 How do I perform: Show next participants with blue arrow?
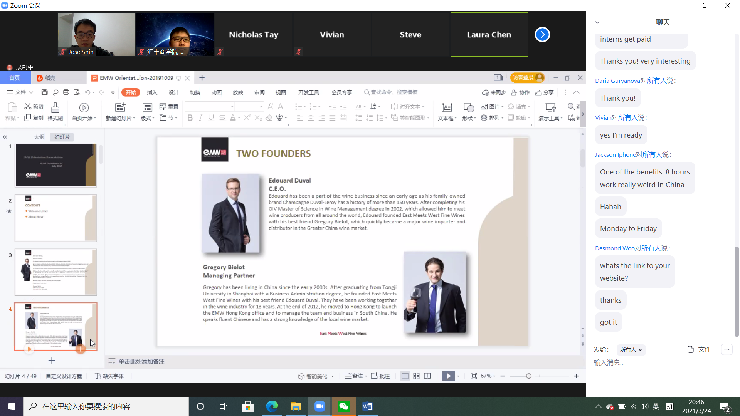542,35
